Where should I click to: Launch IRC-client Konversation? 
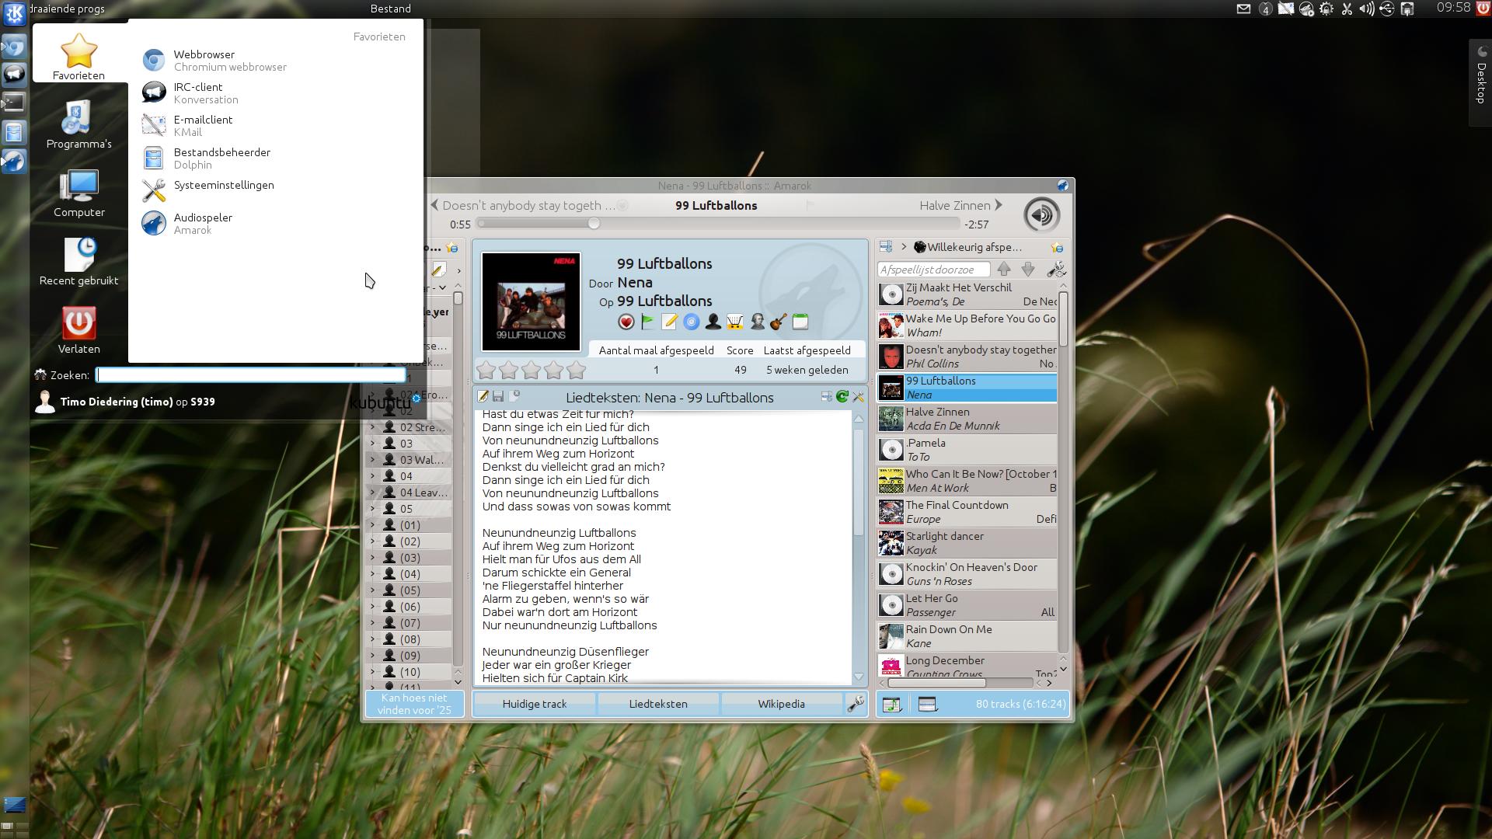click(x=275, y=93)
